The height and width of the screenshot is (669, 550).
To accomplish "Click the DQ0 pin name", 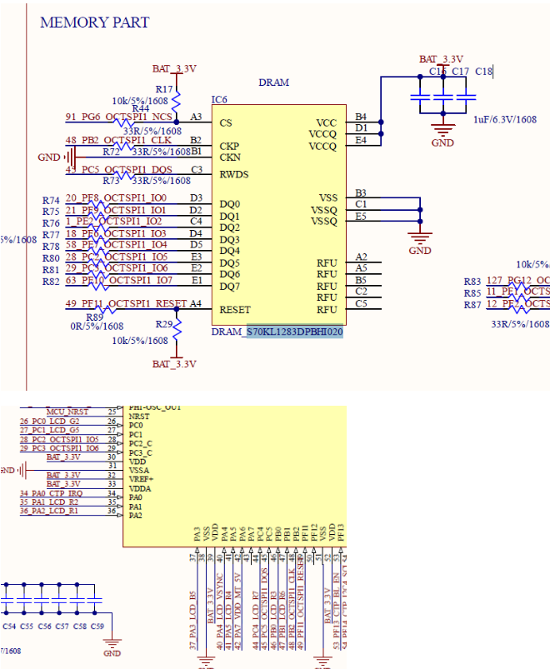I will point(229,204).
